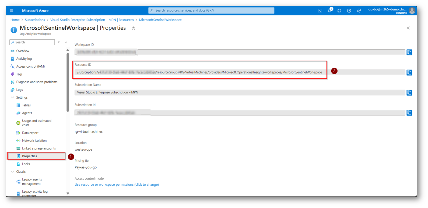Click the Usage and estimated costs icon
The image size is (428, 208).
pyautogui.click(x=18, y=123)
